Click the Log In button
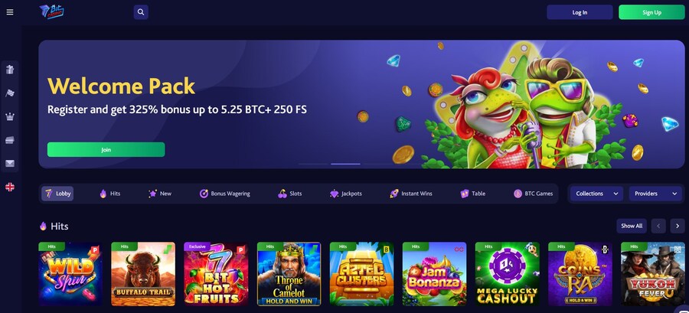Image resolution: width=689 pixels, height=313 pixels. [580, 12]
